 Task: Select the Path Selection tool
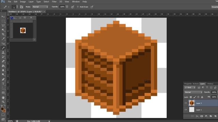click(3, 88)
